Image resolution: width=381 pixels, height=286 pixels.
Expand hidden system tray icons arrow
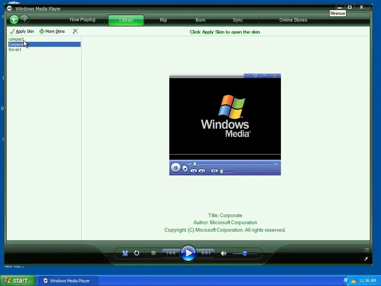(x=346, y=281)
